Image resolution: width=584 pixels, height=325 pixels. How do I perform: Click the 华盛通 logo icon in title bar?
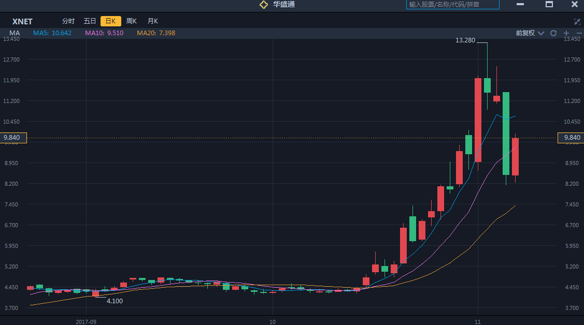264,5
